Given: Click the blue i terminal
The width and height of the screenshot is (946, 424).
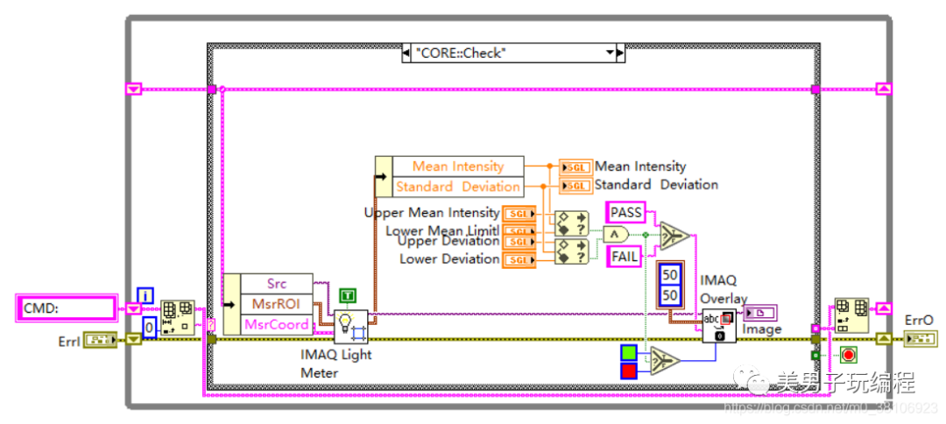Looking at the screenshot, I should pyautogui.click(x=146, y=296).
